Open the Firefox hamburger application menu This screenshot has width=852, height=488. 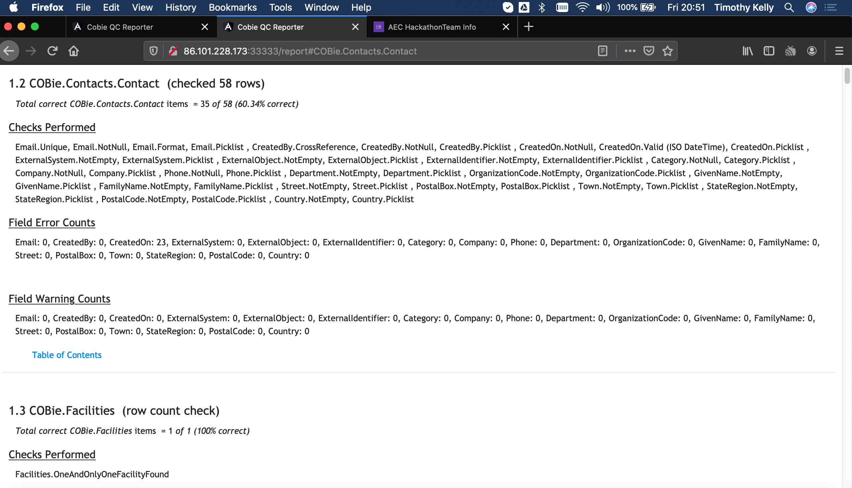[839, 51]
